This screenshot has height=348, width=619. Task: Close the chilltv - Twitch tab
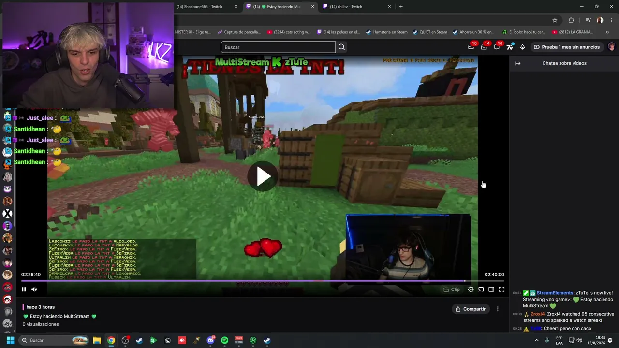pos(389,7)
